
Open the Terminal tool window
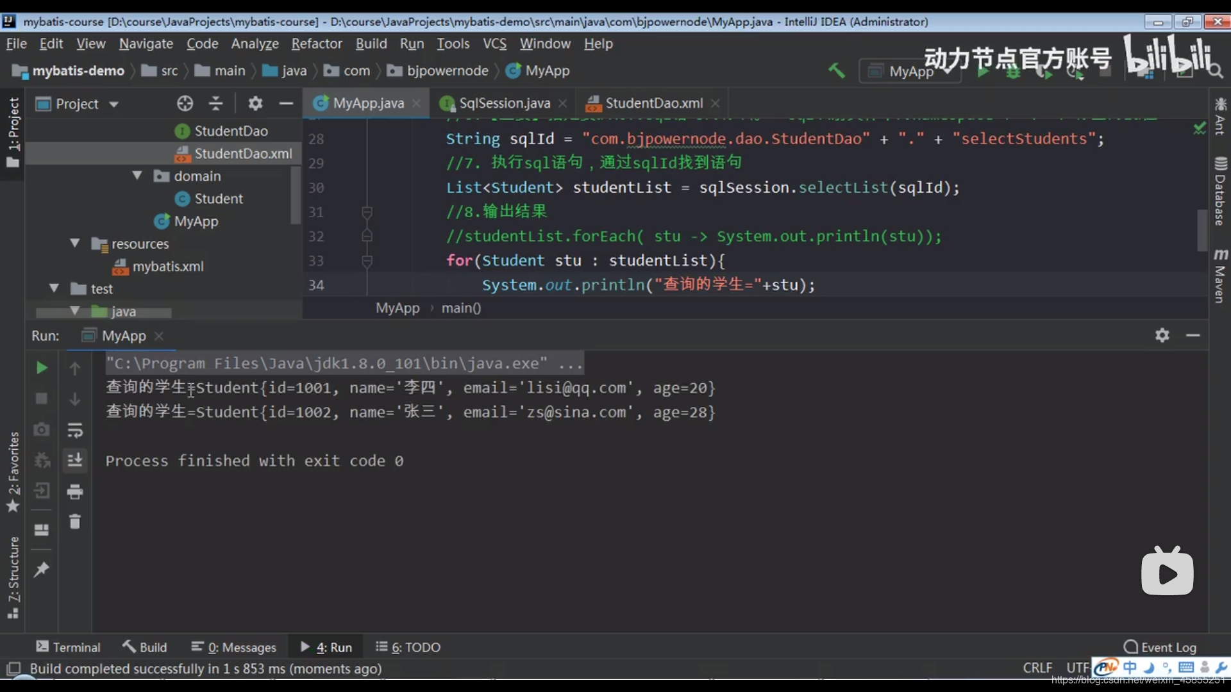coord(69,647)
